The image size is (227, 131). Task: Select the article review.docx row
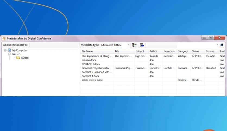tap(92, 80)
